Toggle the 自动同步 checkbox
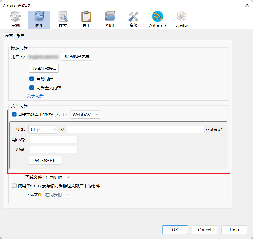 click(32, 79)
